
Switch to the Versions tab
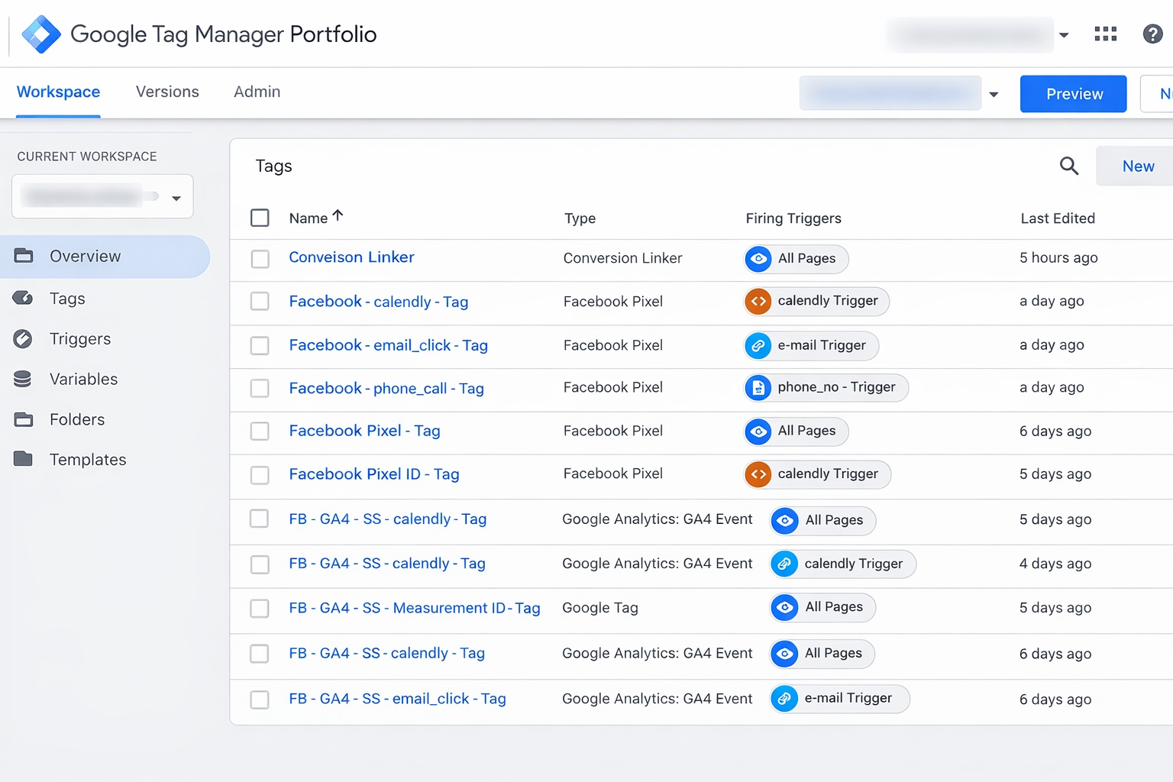point(166,92)
